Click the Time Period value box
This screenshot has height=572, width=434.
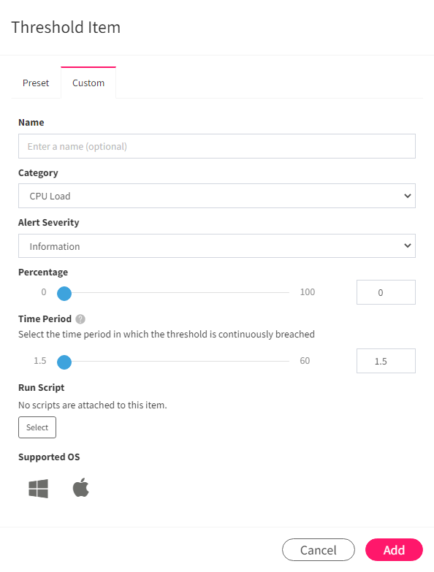pyautogui.click(x=386, y=361)
